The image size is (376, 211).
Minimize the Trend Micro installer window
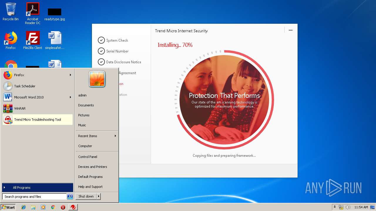(x=291, y=30)
